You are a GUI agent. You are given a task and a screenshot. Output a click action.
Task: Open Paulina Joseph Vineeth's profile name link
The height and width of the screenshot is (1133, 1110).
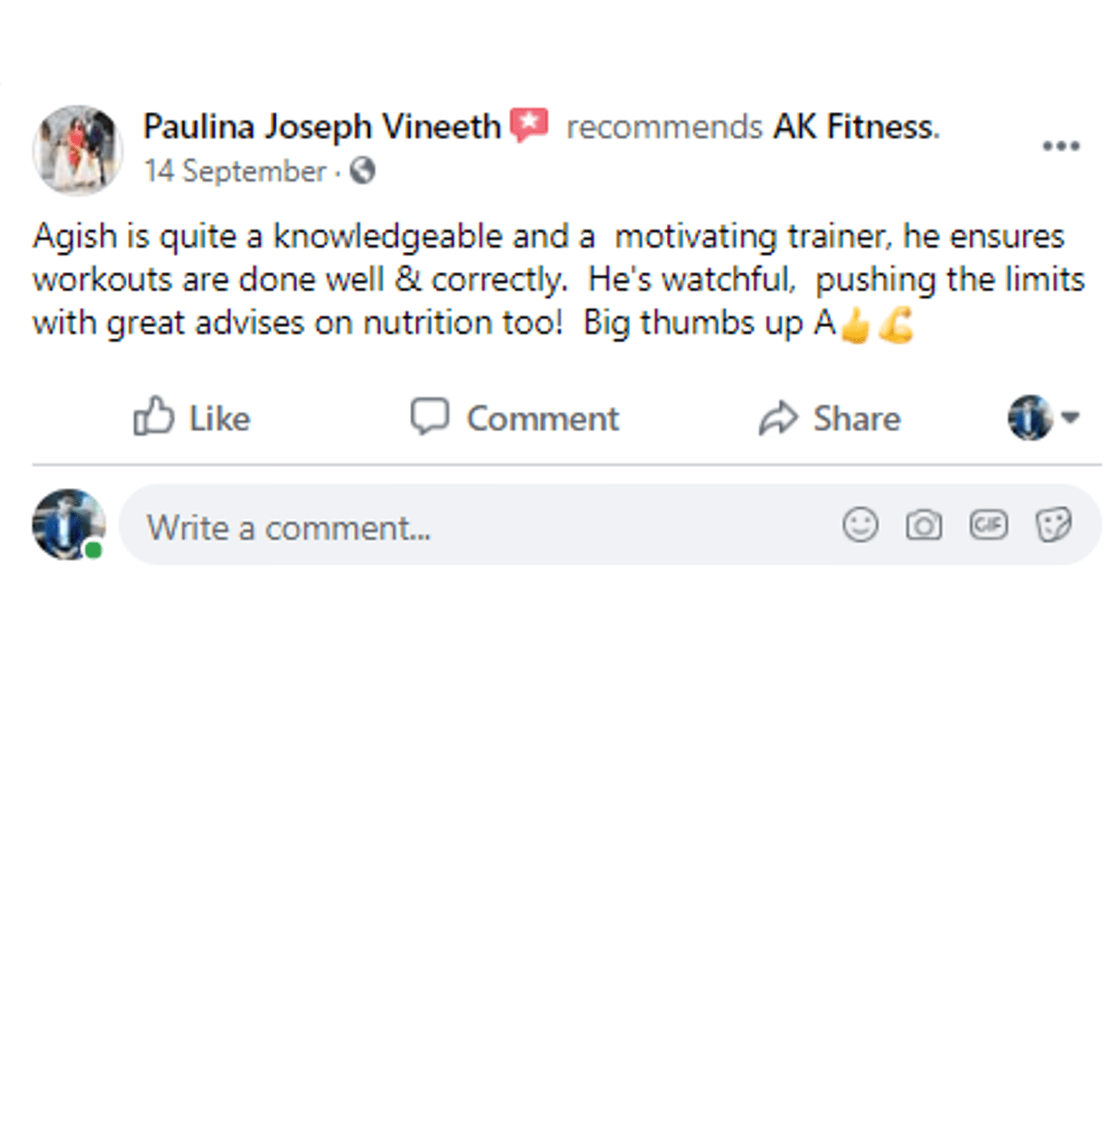click(x=322, y=126)
